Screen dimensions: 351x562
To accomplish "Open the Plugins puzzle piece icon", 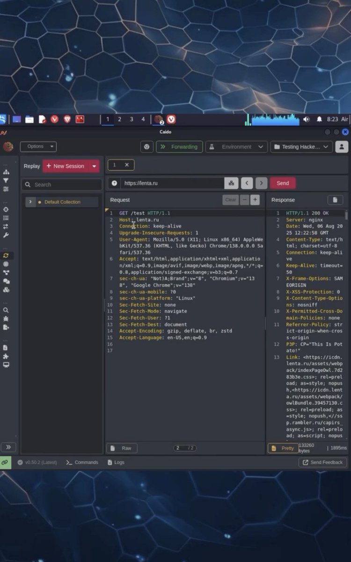I will point(6,356).
